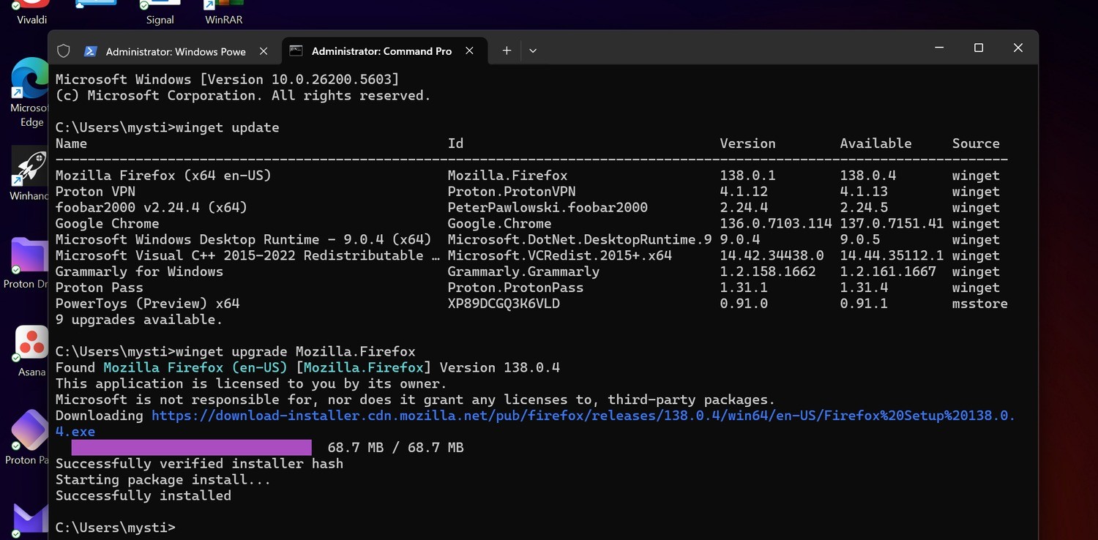The image size is (1098, 540).
Task: Click 'PowerToys (Preview) x64' name
Action: (x=147, y=304)
